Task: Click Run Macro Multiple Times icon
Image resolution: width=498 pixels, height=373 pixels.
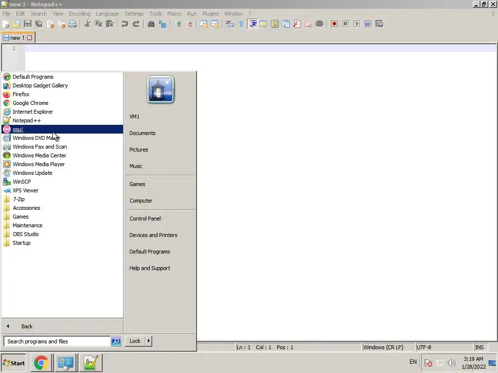Action: (368, 24)
